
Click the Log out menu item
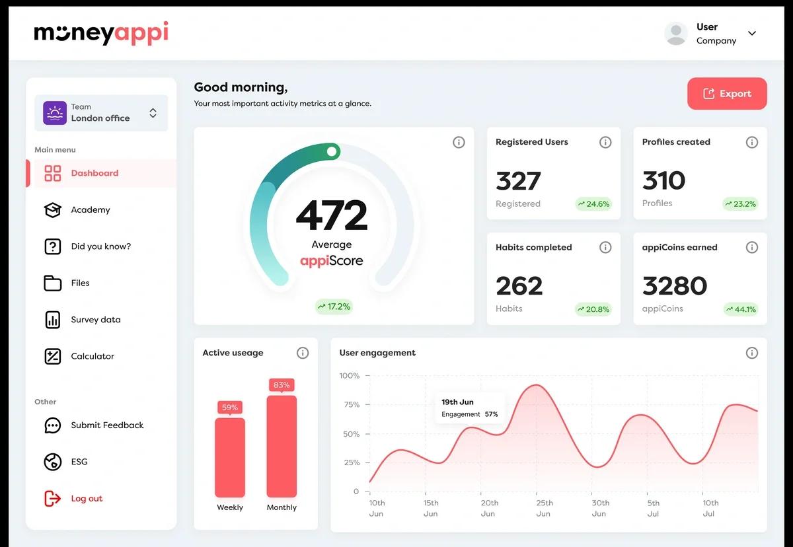[x=87, y=499]
